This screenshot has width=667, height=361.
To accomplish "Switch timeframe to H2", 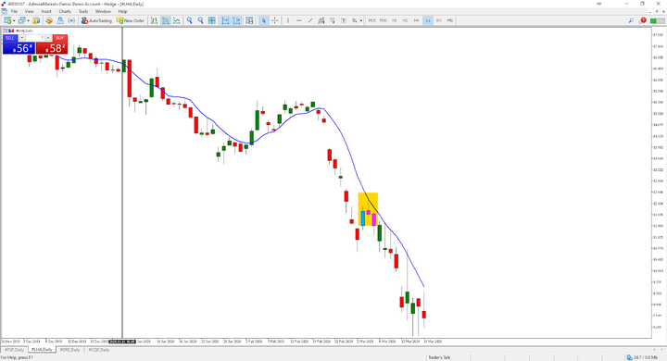I will tap(406, 20).
